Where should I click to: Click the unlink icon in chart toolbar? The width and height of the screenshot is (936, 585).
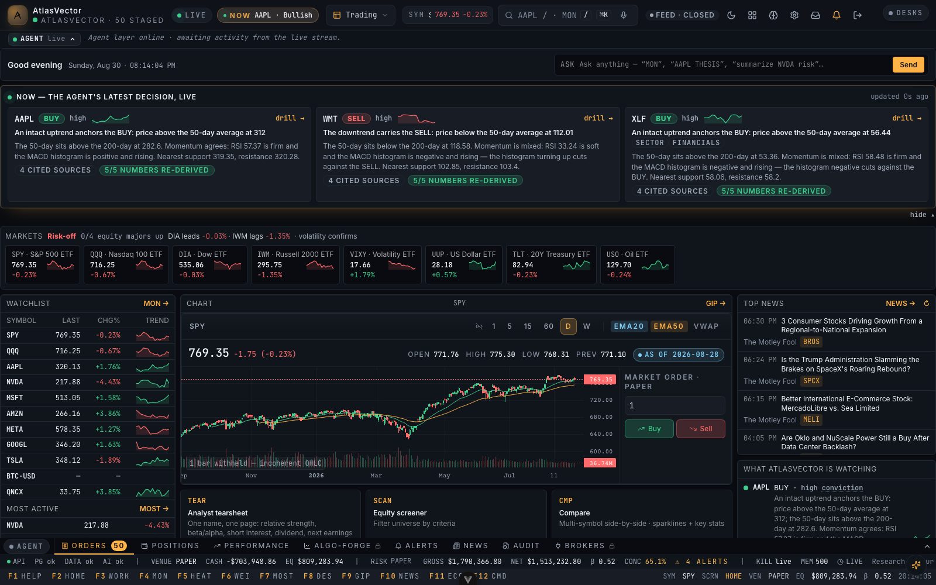(x=479, y=326)
